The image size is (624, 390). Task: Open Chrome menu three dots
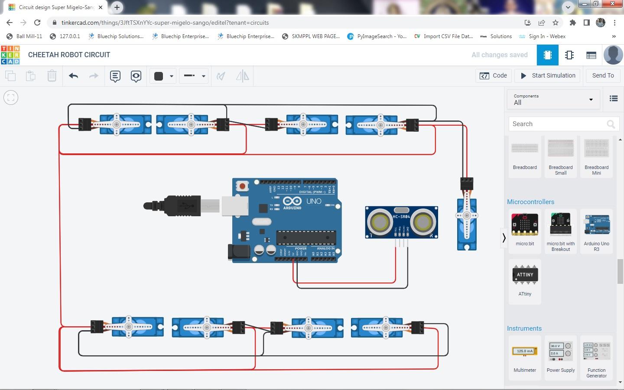coord(614,23)
